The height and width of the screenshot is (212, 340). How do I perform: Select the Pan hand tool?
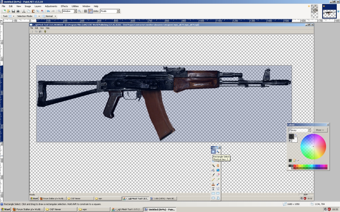218,166
